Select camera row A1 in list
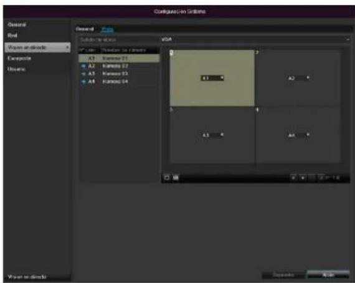The width and height of the screenshot is (355, 283). pos(119,59)
